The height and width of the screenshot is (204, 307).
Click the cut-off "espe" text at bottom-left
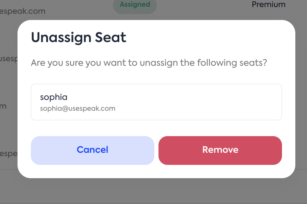point(8,154)
